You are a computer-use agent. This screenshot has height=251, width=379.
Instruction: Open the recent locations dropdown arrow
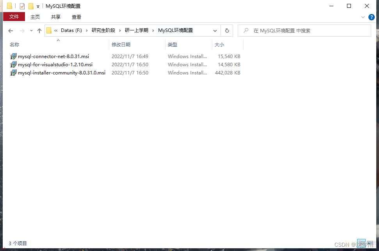click(x=31, y=31)
